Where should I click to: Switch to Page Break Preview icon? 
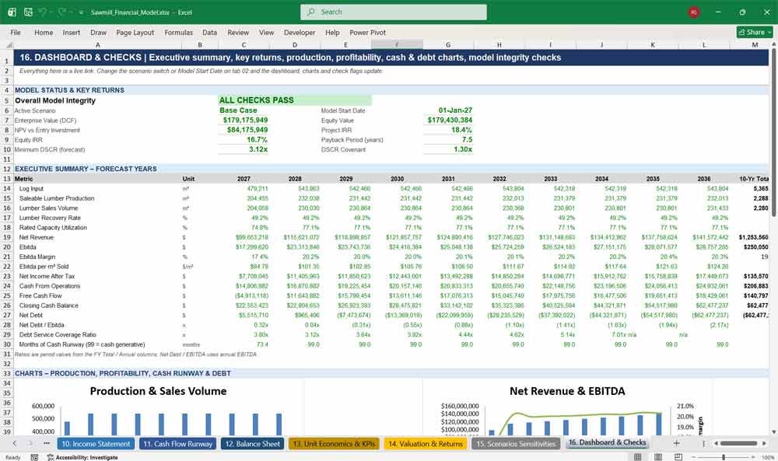(x=678, y=457)
